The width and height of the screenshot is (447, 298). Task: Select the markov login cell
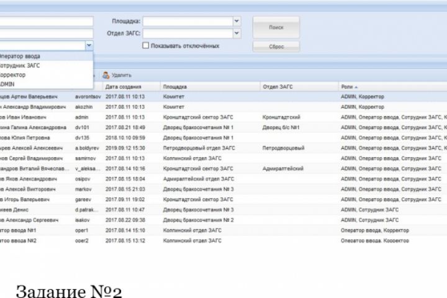pyautogui.click(x=83, y=189)
